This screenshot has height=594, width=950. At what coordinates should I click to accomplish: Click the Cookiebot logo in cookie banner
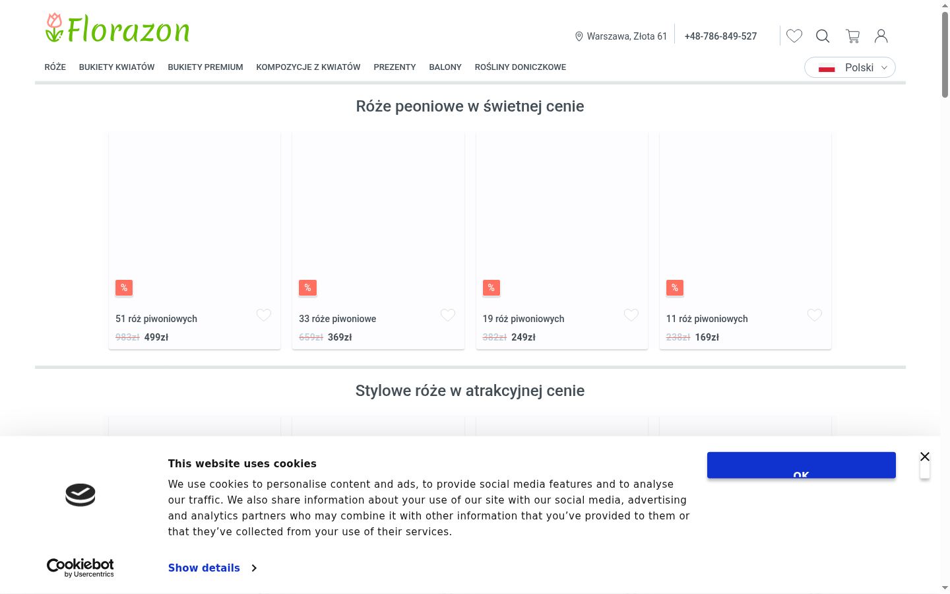click(80, 568)
